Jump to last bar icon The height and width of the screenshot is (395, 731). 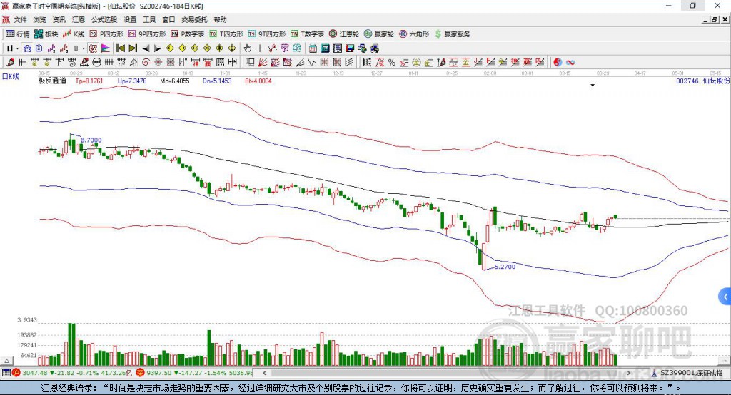point(133,48)
